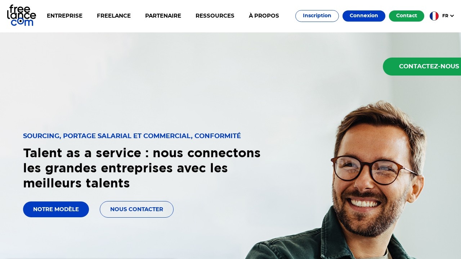This screenshot has width=461, height=259.
Task: Click the NOTRE MODÈLE button
Action: (x=56, y=209)
